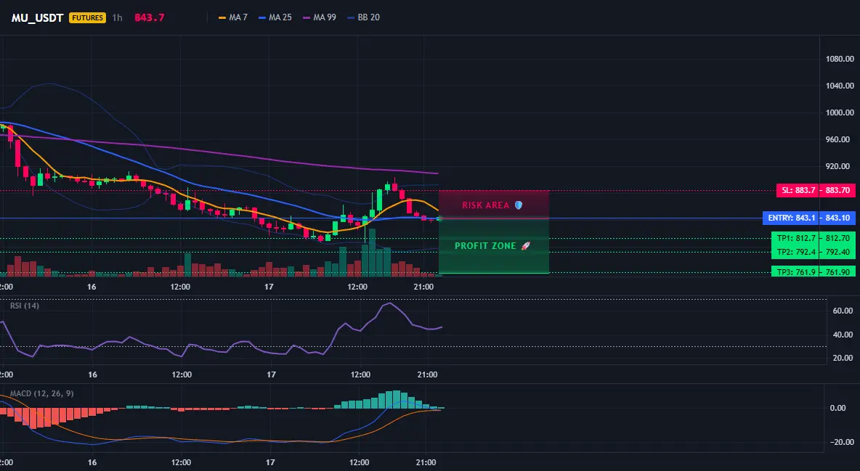Click the 1040.00 price axis label
This screenshot has width=860, height=471.
click(840, 86)
